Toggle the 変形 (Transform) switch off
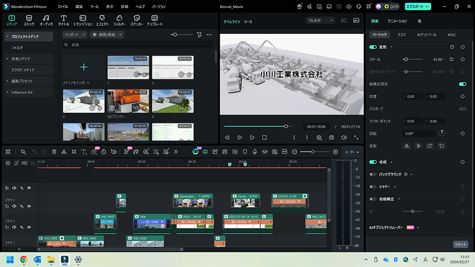The height and width of the screenshot is (267, 475). [x=373, y=47]
